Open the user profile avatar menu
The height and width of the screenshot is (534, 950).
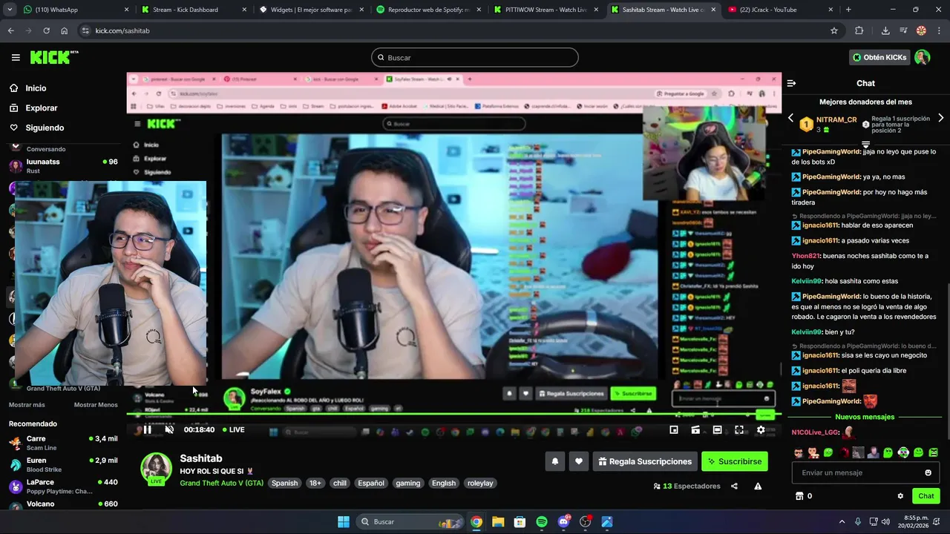click(x=923, y=57)
